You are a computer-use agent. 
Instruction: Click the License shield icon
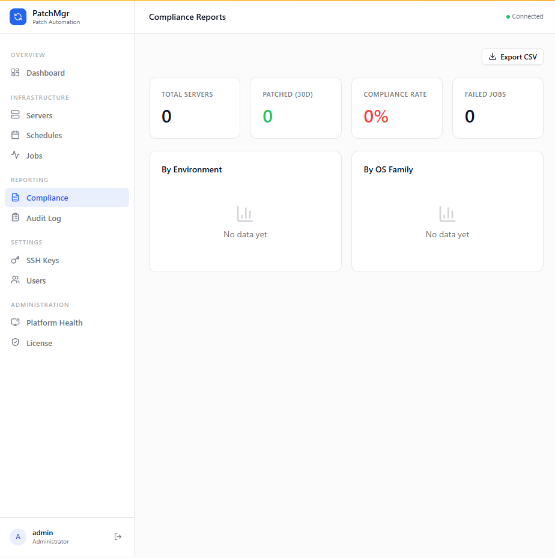tap(15, 342)
